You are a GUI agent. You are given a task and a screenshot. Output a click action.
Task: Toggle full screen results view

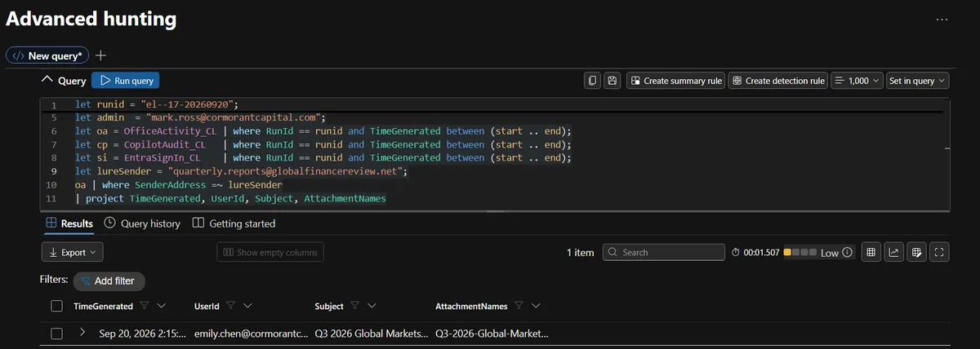click(x=940, y=253)
